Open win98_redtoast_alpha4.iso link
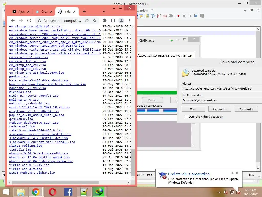 32,173
